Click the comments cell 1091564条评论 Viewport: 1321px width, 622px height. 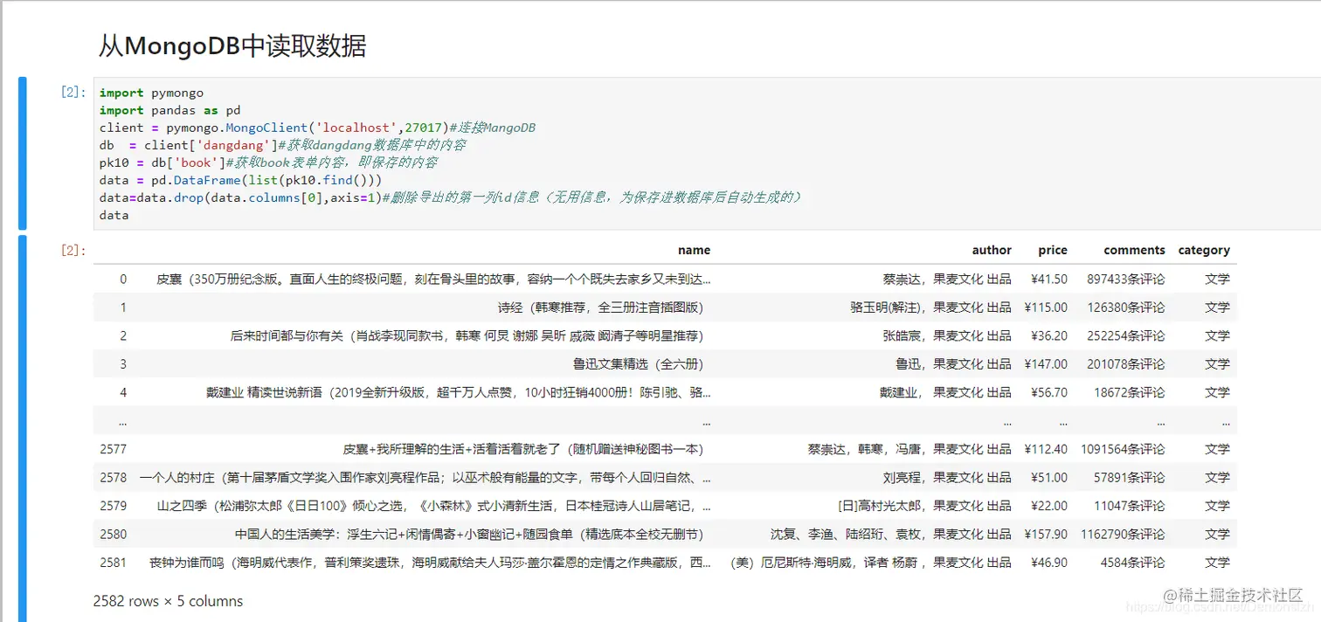[1123, 449]
